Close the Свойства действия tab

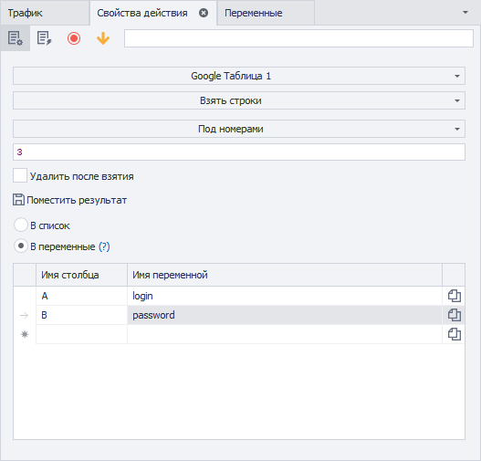[204, 13]
